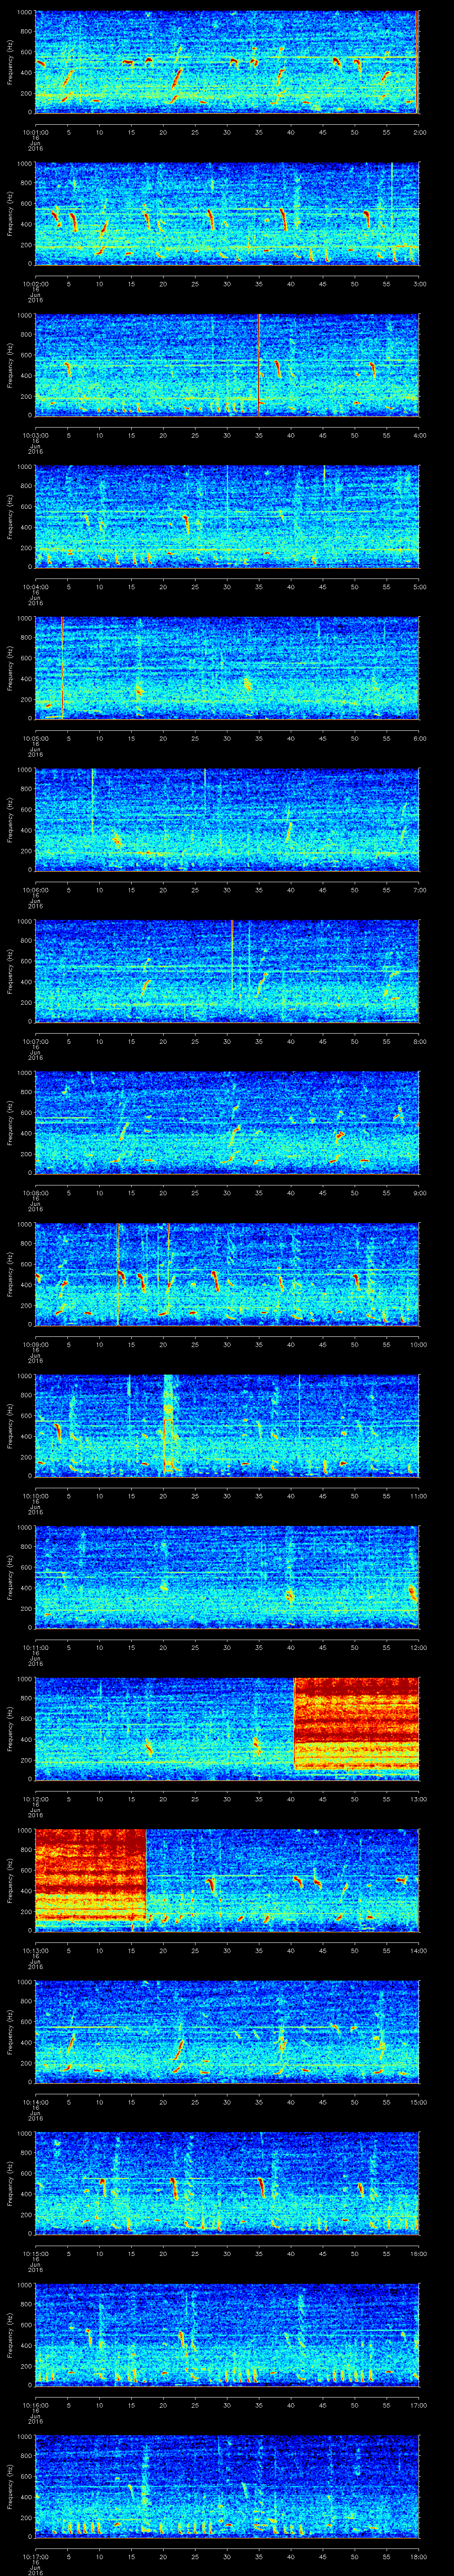Image resolution: width=454 pixels, height=2576 pixels.
Task: Select the spectrogram panel starting at 10:14:00
Action: 227,2032
